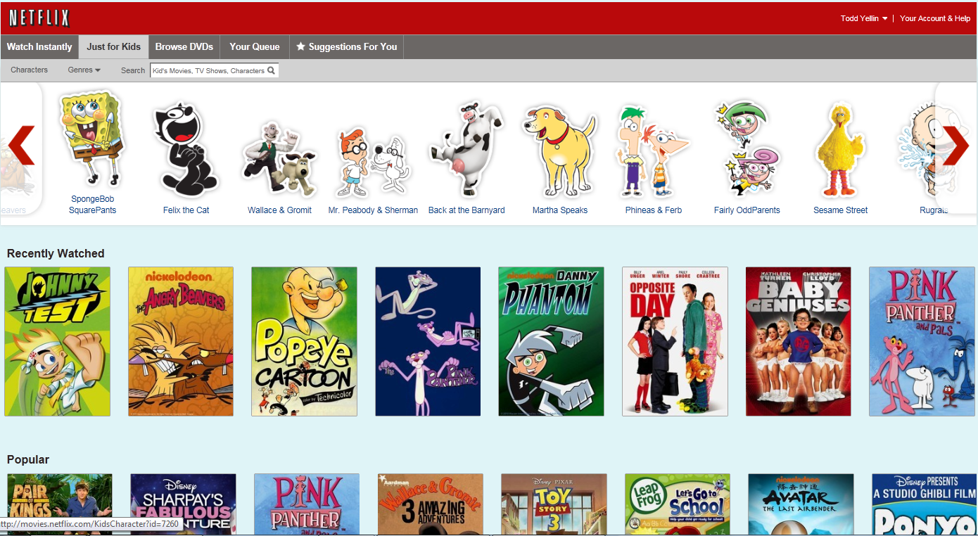Open Your Account & Help

[935, 18]
